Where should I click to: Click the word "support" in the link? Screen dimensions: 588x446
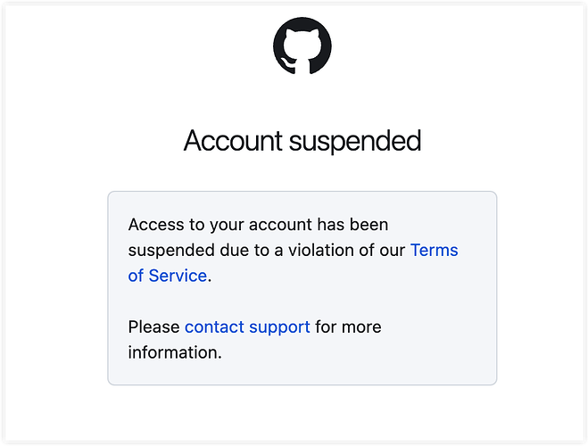[279, 328]
